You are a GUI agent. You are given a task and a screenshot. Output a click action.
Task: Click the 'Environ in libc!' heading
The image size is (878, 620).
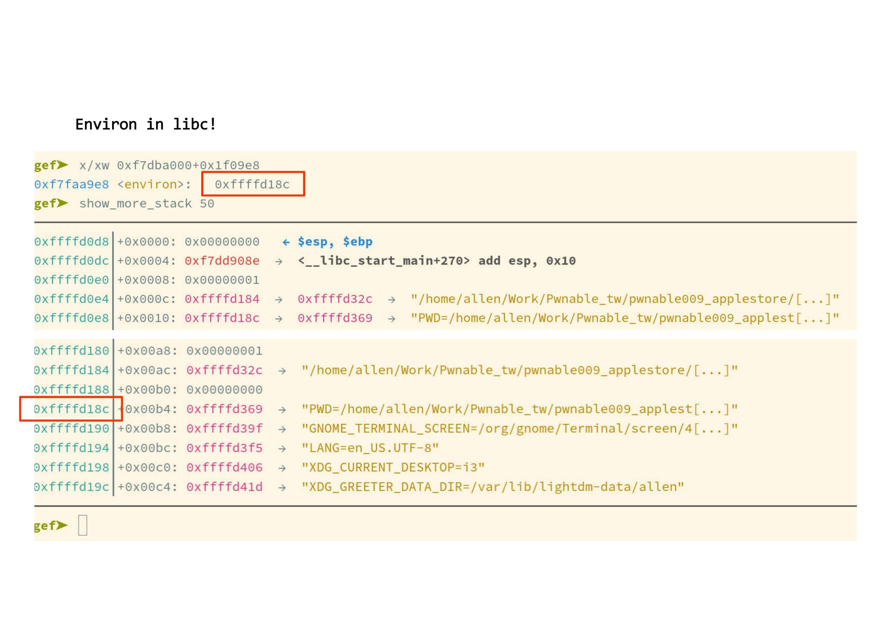145,124
